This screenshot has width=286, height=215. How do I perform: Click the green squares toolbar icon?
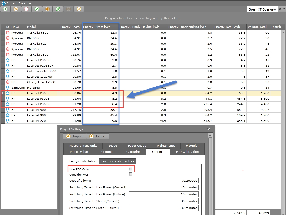pyautogui.click(x=37, y=9)
